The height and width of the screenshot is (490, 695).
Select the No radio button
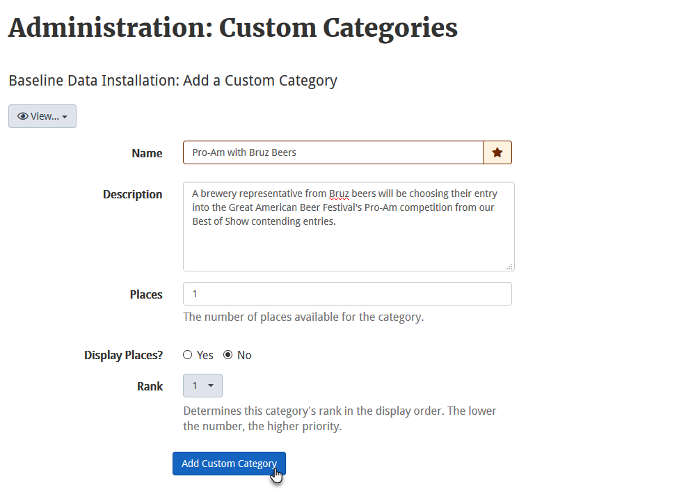(x=227, y=355)
